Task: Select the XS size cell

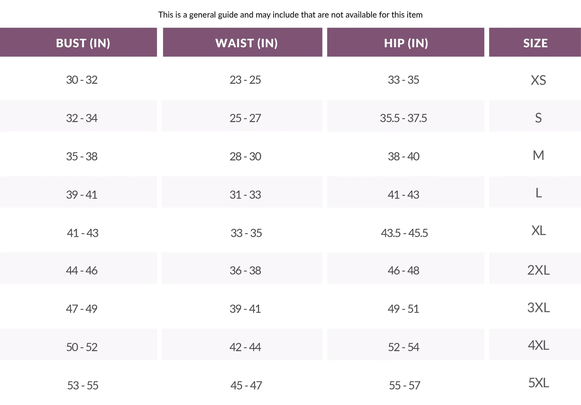Action: [538, 80]
